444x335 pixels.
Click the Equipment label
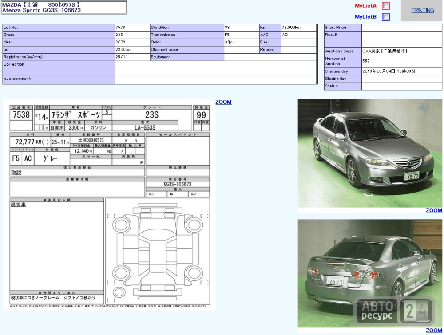[161, 57]
